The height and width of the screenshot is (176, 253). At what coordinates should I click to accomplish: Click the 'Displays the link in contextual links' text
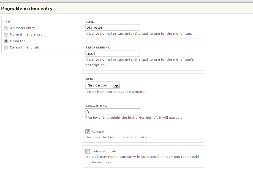coord(116,137)
